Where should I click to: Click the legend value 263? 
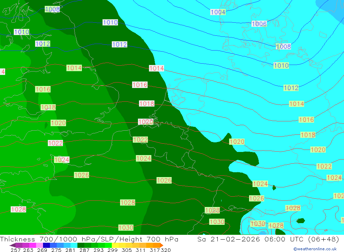click(x=28, y=250)
